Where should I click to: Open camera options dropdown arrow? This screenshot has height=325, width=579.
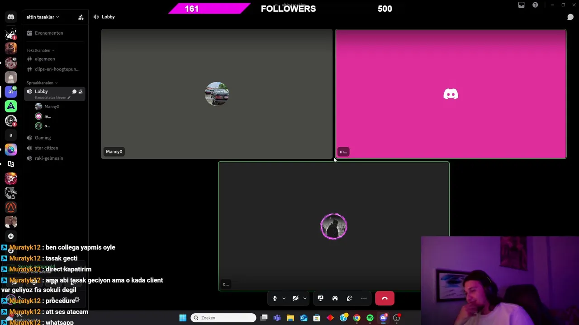coord(305,298)
